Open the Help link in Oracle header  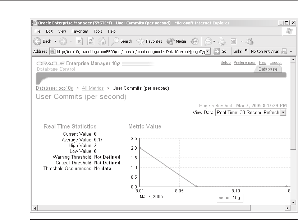(262, 62)
